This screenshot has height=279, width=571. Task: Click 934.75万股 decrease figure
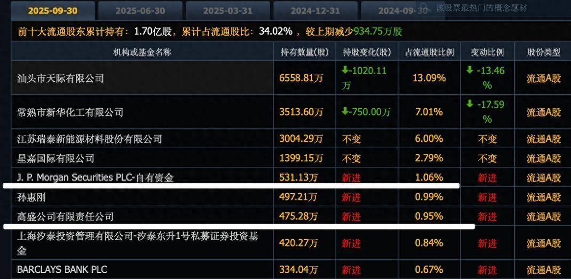378,32
